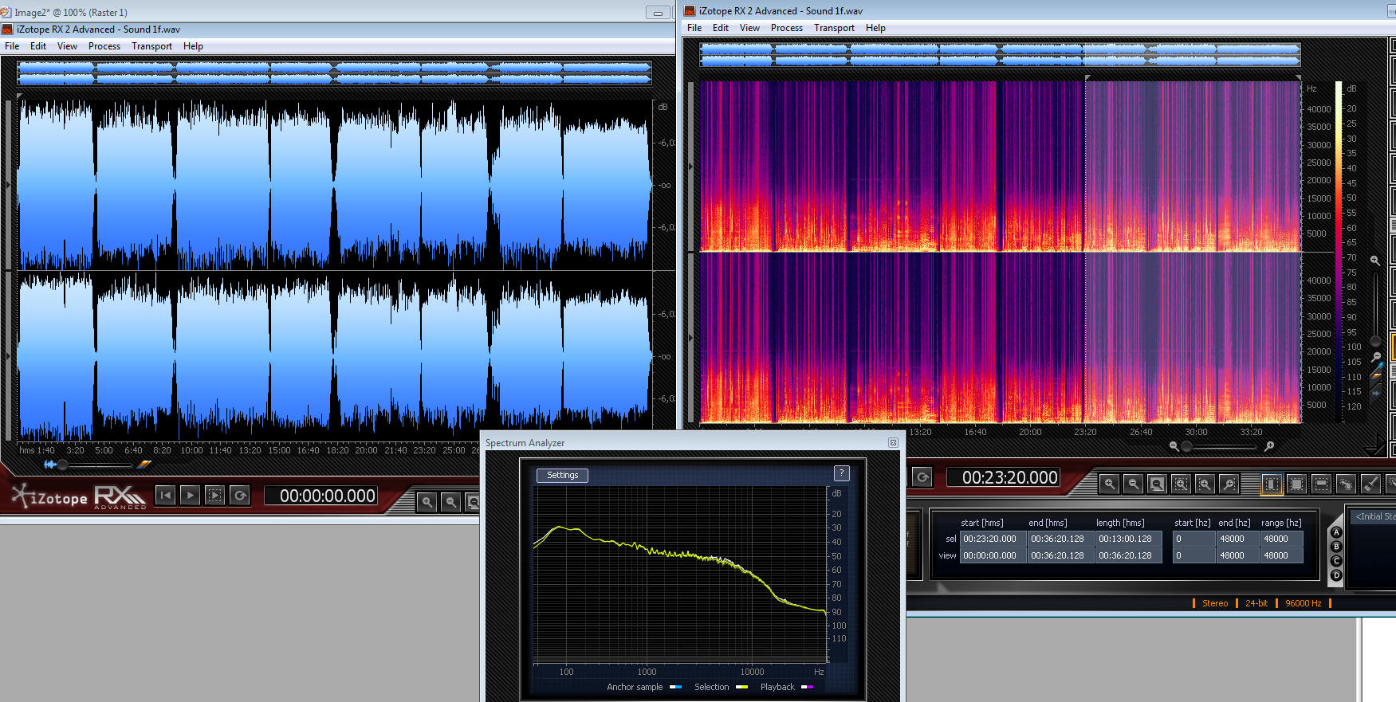Click the zoom in icon in left window toolbar
The width and height of the screenshot is (1396, 702).
(x=427, y=502)
